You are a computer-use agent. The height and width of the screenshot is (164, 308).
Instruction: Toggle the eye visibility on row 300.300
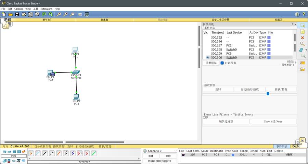click(208, 57)
